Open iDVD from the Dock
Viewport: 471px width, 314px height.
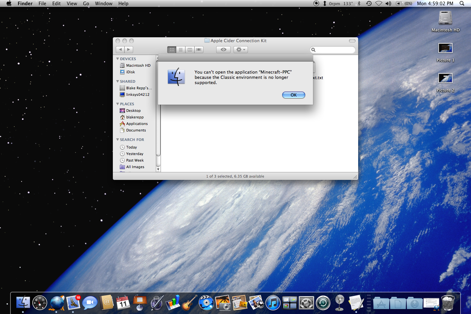[206, 303]
